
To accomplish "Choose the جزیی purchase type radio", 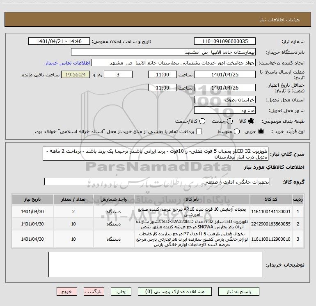I will pos(261,131).
